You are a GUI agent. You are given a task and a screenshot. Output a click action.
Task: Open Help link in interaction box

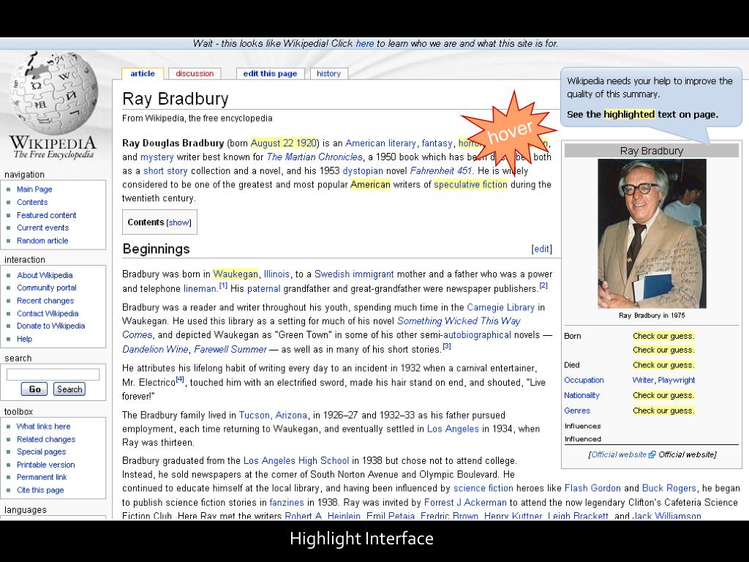click(x=24, y=339)
